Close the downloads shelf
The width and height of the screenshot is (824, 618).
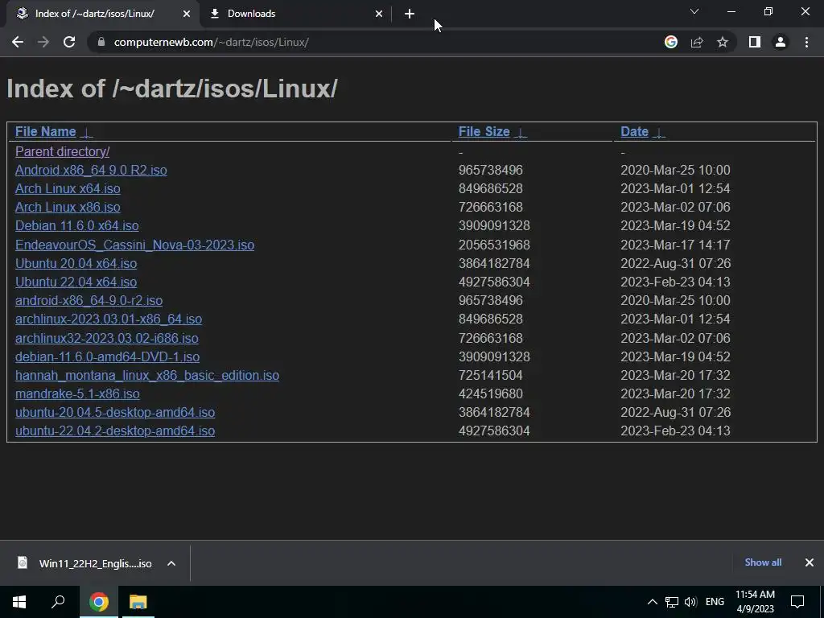810,562
